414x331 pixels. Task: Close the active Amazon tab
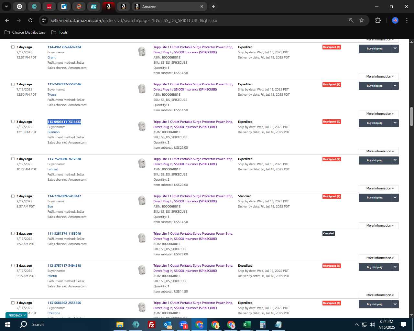pyautogui.click(x=202, y=6)
